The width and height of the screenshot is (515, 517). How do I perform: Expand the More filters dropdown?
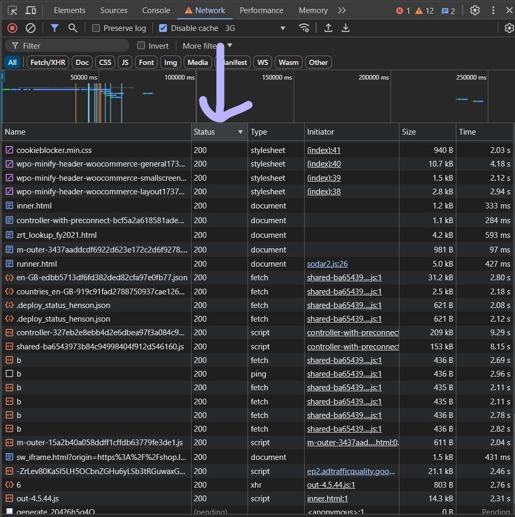(208, 46)
